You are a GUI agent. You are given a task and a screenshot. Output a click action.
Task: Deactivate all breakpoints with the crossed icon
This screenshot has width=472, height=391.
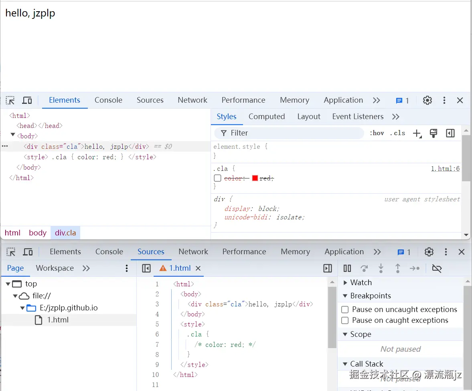tap(437, 268)
